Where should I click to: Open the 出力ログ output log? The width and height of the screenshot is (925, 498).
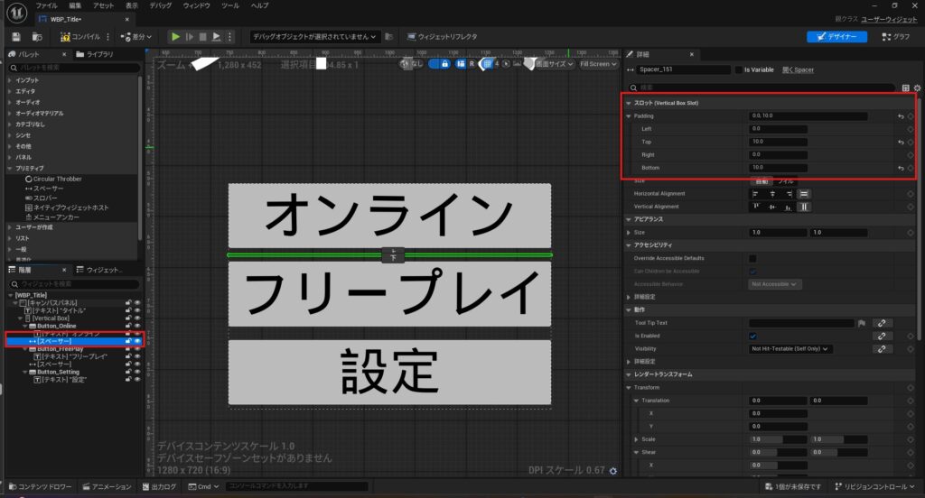pyautogui.click(x=159, y=487)
